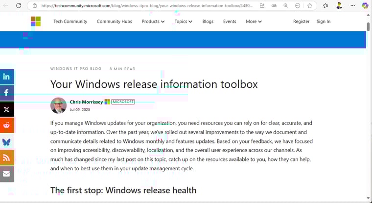This screenshot has width=372, height=203.
Task: Click the page vertical scrollbar thumb
Action: (368, 27)
